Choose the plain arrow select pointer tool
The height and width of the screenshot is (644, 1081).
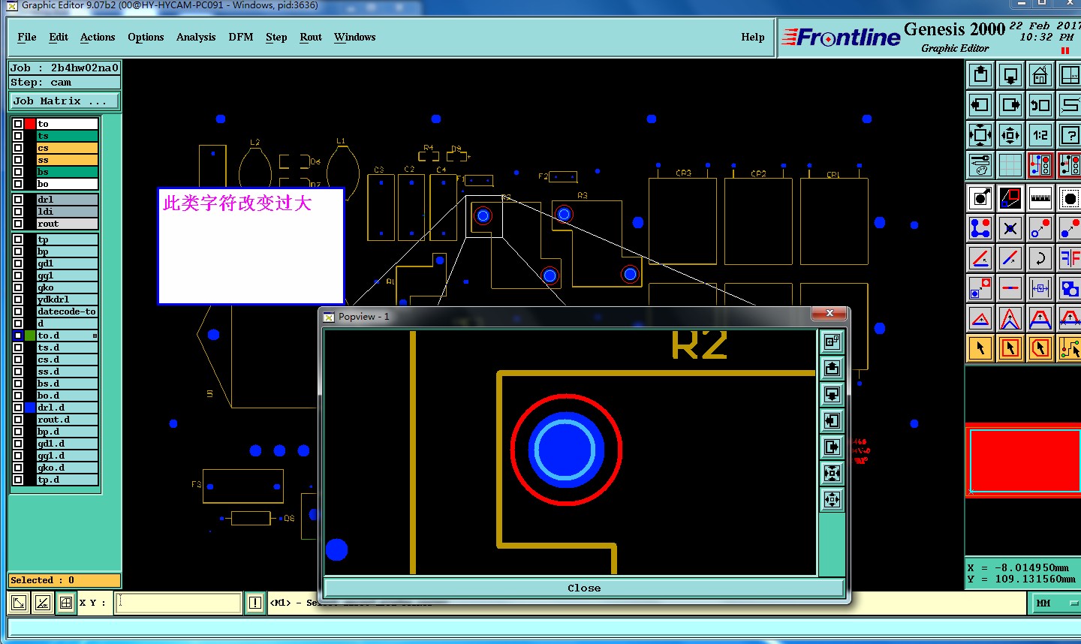(980, 348)
